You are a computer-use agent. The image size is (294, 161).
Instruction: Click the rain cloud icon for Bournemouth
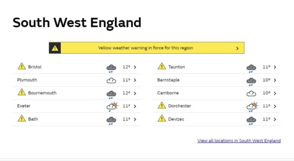111,94
